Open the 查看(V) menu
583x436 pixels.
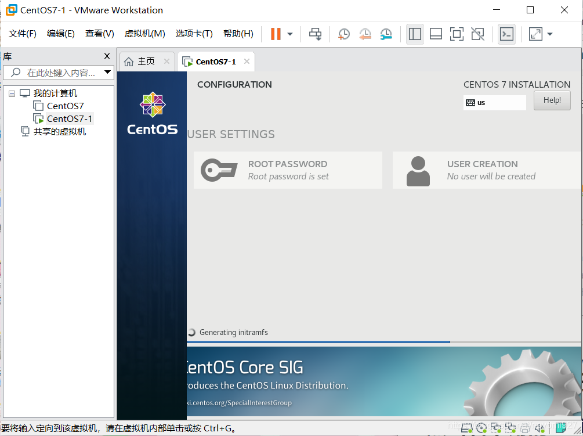(x=99, y=34)
